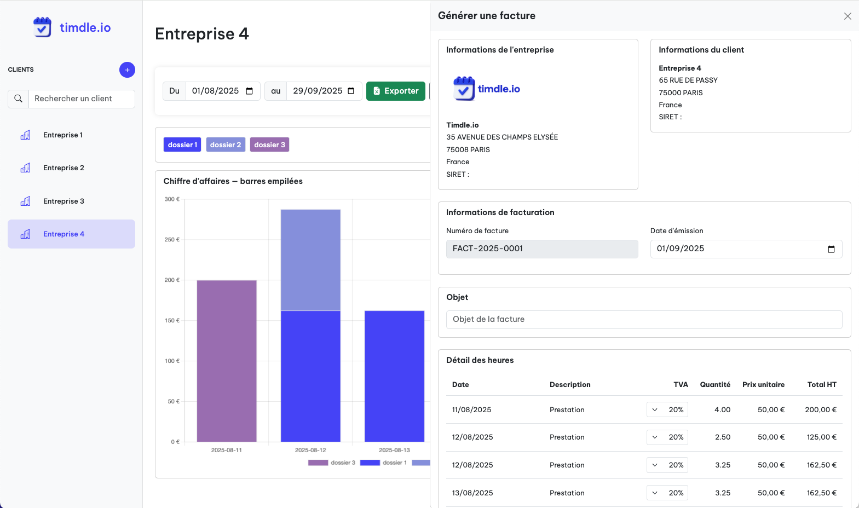This screenshot has height=508, width=859.
Task: Select Entreprise 2 in clients list
Action: click(x=64, y=168)
